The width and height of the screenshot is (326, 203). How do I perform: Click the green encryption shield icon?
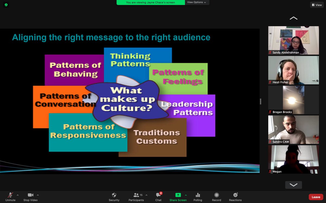[x=6, y=5]
